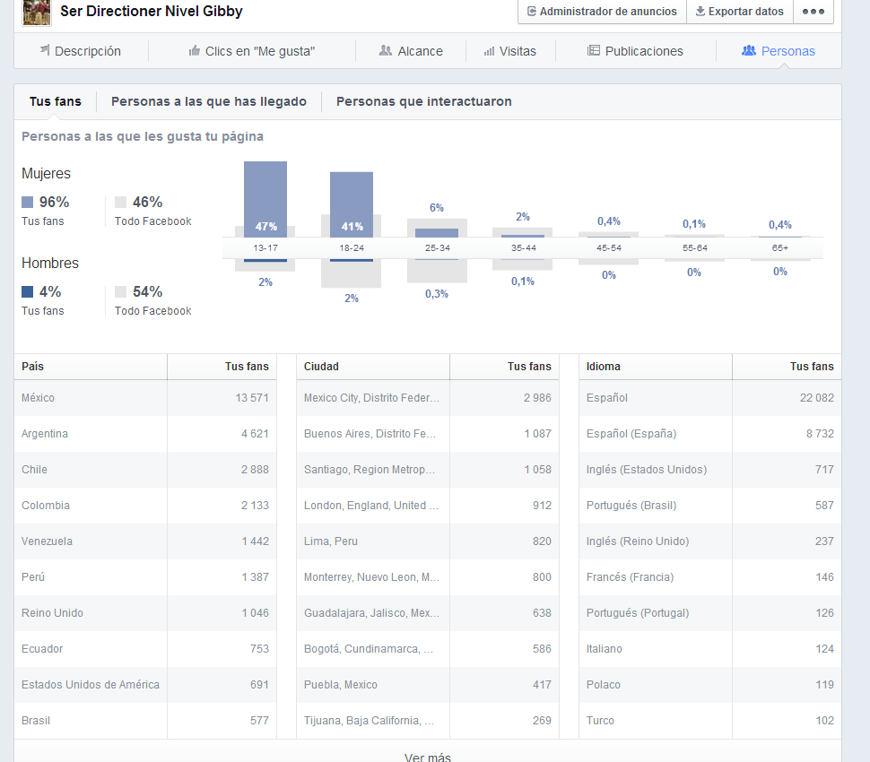Click the Turco language row

710,721
